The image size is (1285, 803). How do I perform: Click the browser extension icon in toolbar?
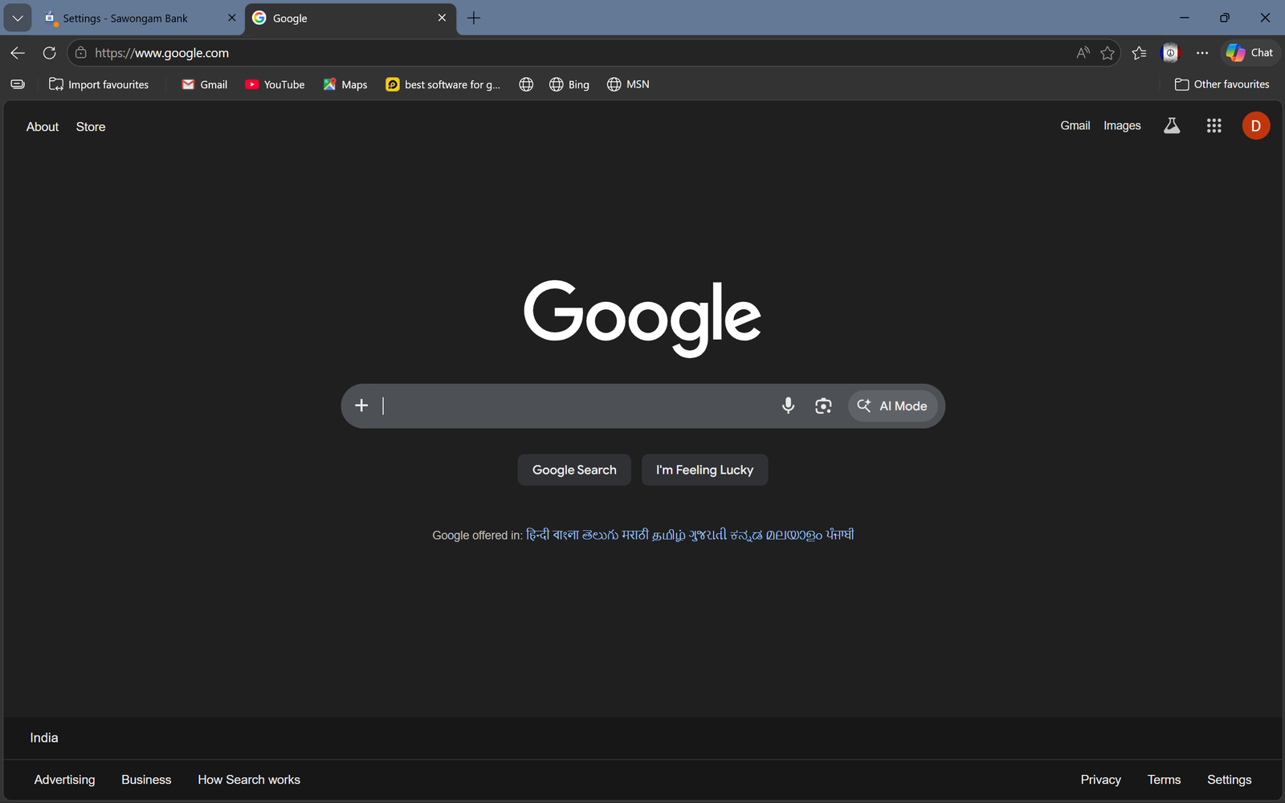coord(1170,53)
